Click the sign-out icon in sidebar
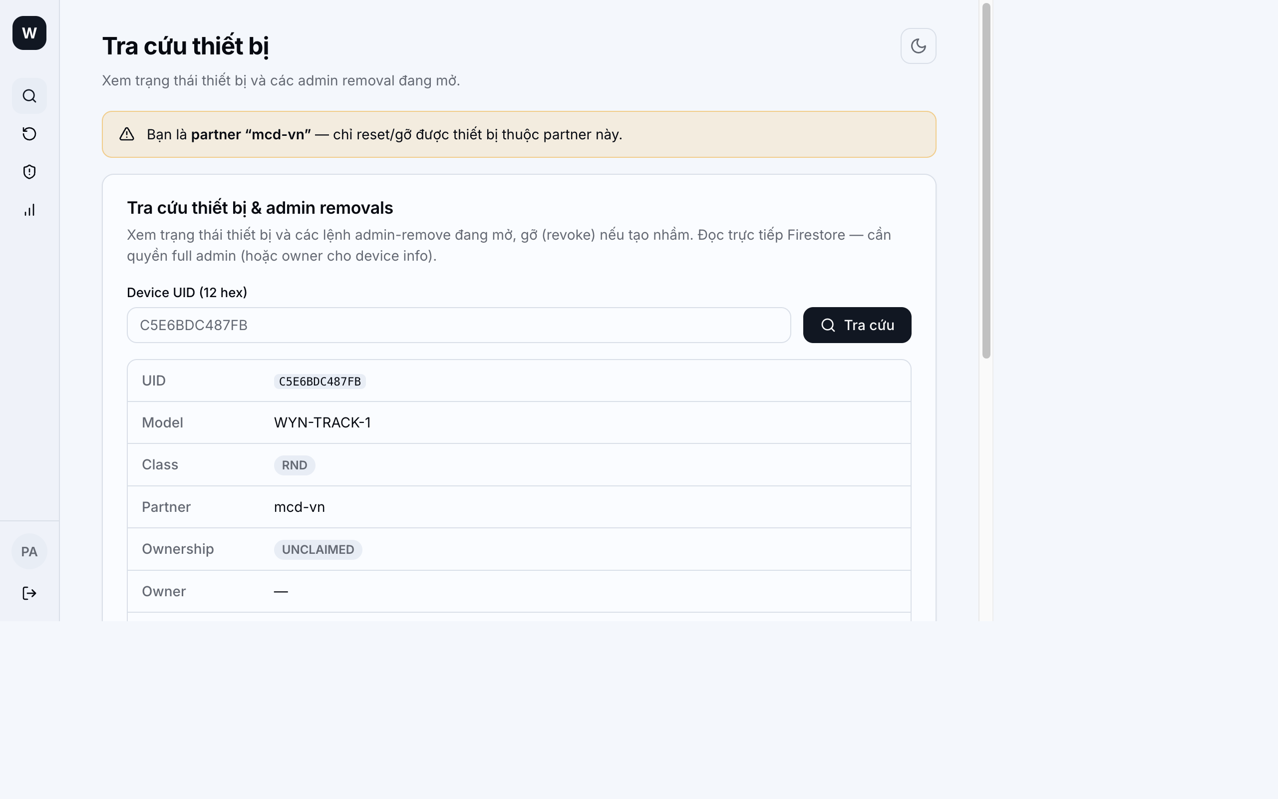This screenshot has width=1278, height=799. pyautogui.click(x=29, y=593)
